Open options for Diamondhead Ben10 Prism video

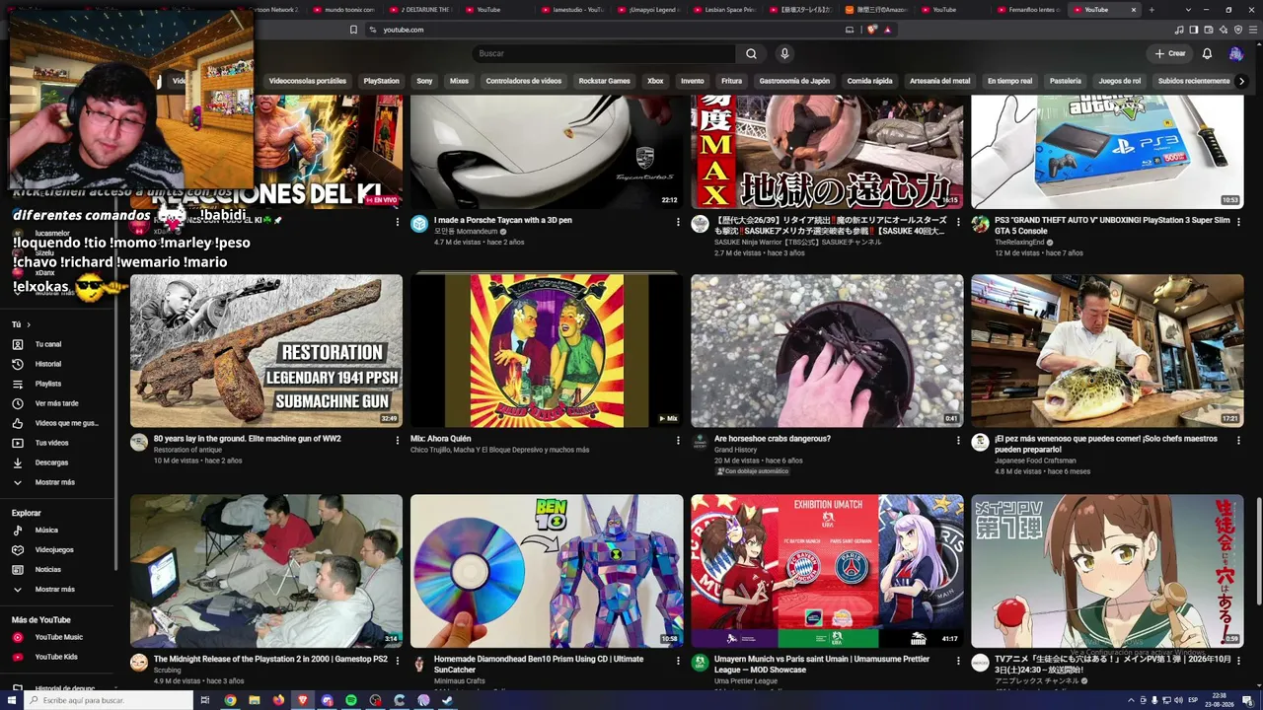click(x=678, y=661)
